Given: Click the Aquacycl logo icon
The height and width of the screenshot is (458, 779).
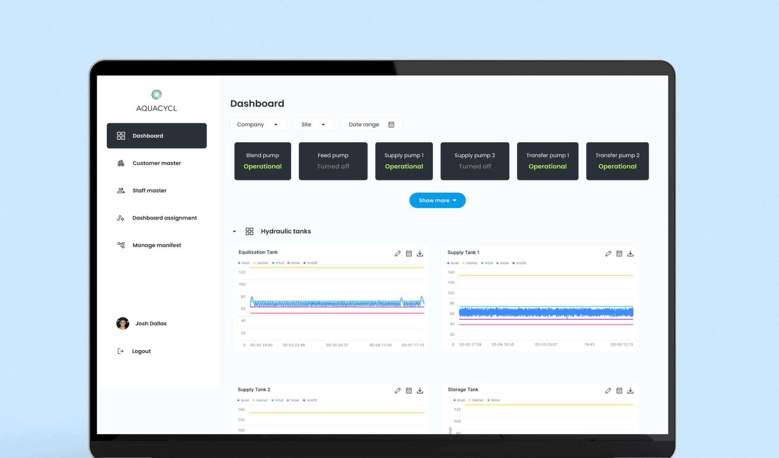Looking at the screenshot, I should coord(156,94).
